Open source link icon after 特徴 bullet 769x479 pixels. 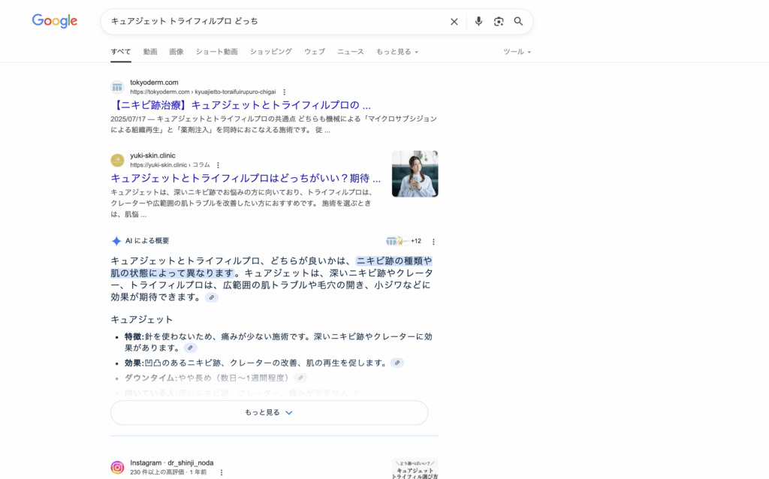click(x=190, y=348)
